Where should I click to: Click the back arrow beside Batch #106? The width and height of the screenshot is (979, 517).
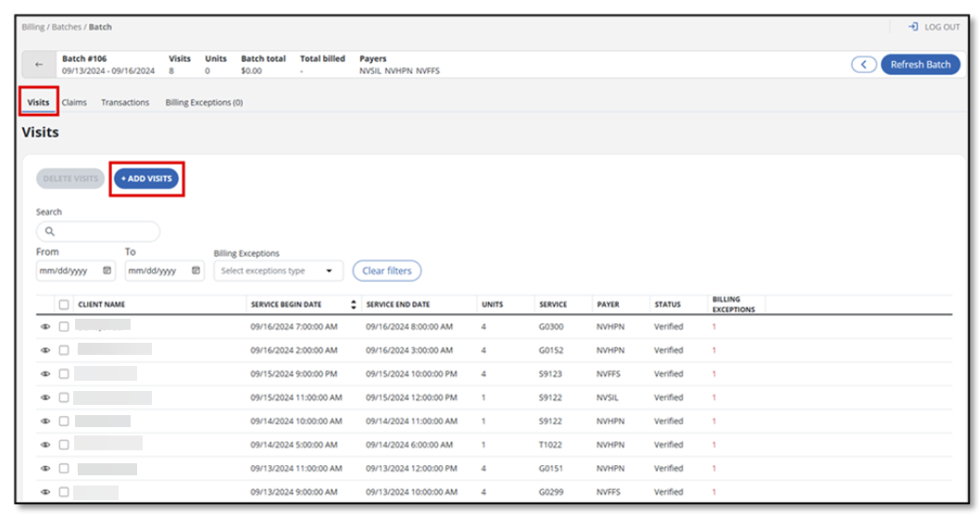39,65
